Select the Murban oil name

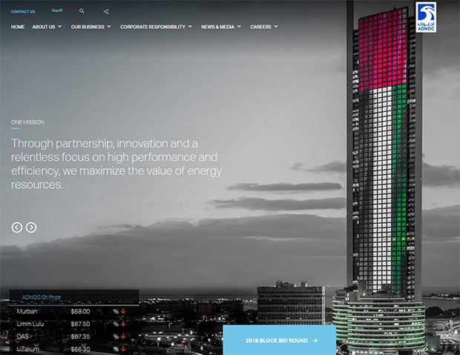[x=27, y=311]
